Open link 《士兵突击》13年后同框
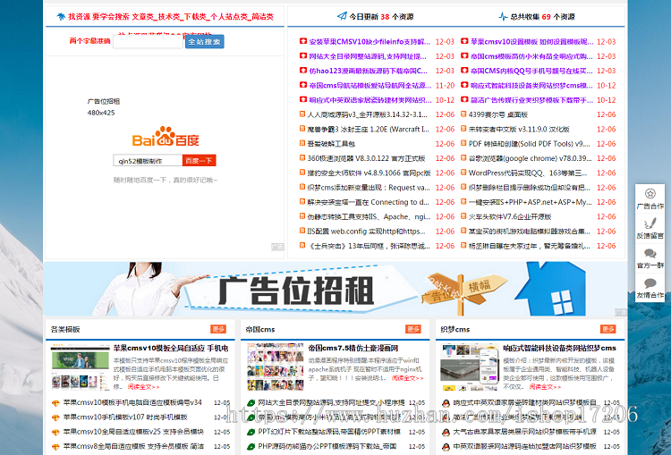Image resolution: width=671 pixels, height=455 pixels. click(x=369, y=246)
